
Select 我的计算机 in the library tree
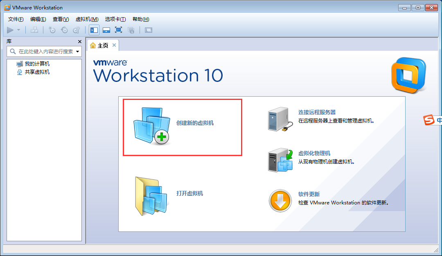pyautogui.click(x=37, y=64)
